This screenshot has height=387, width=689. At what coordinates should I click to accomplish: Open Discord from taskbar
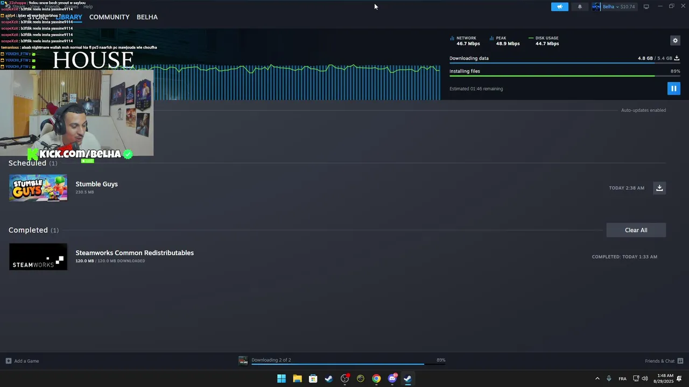click(x=392, y=378)
